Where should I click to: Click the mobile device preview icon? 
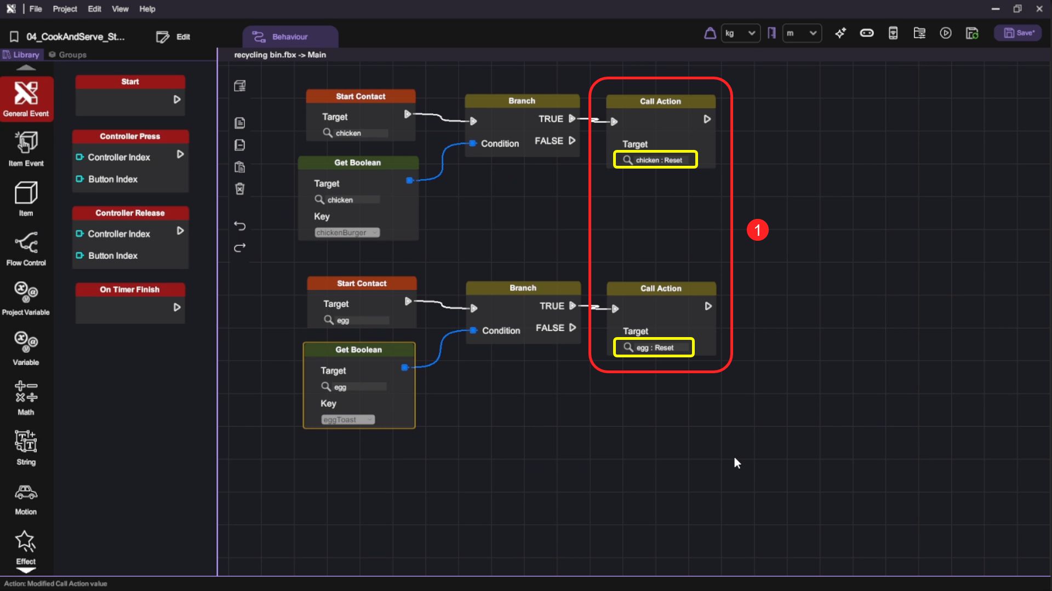point(893,33)
